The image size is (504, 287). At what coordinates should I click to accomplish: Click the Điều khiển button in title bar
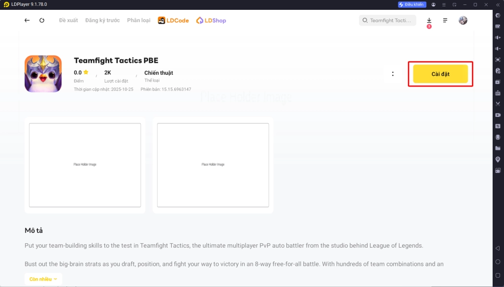[412, 4]
